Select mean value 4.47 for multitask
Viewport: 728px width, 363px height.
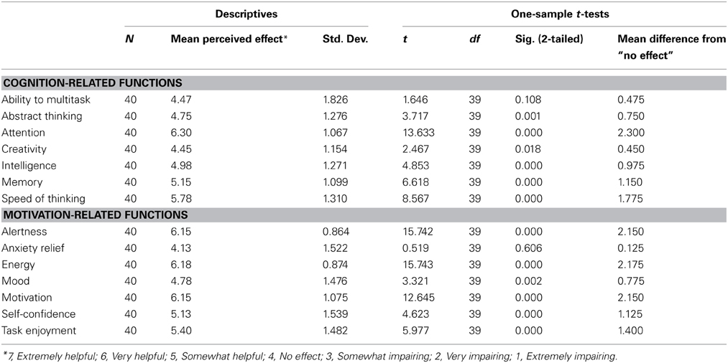(180, 100)
